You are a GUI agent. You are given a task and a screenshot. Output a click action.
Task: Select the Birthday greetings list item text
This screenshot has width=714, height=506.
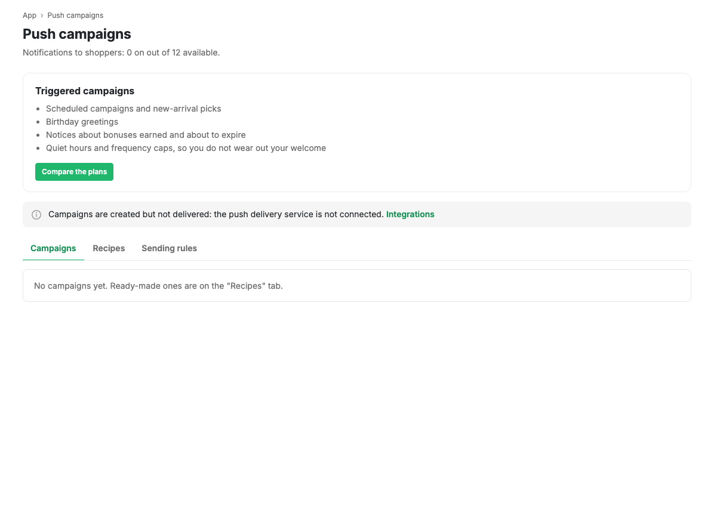[x=82, y=122]
